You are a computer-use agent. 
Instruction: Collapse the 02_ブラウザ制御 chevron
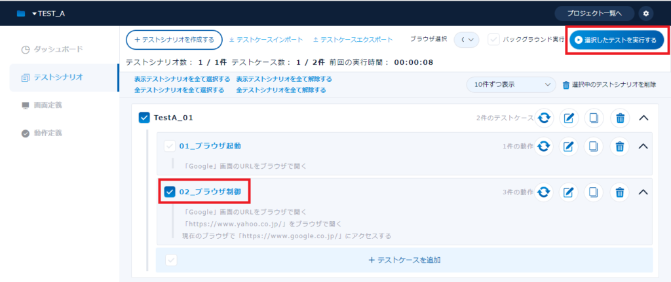[x=643, y=192]
